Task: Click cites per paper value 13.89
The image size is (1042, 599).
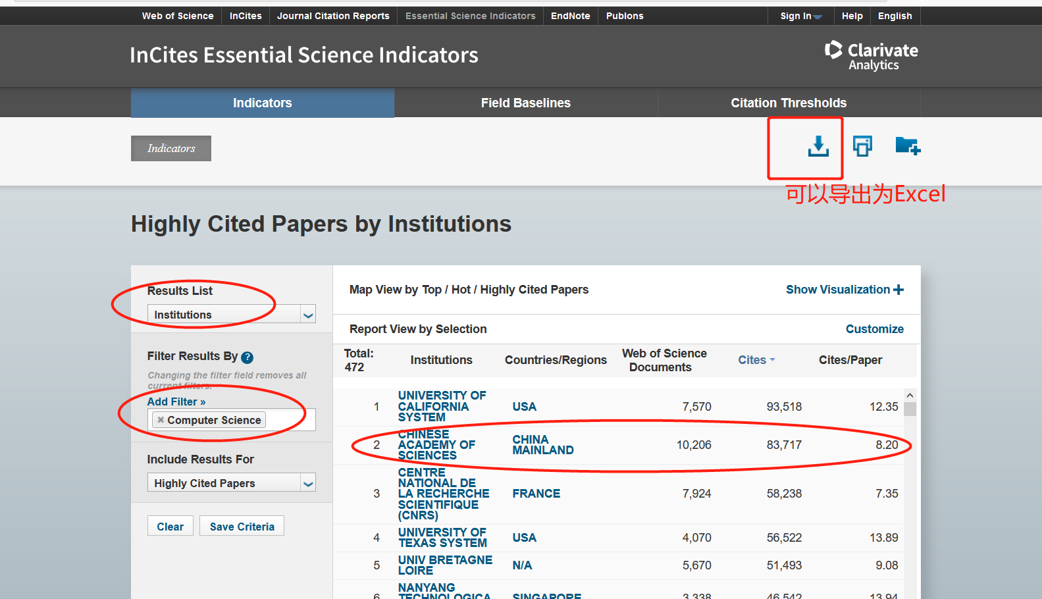Action: tap(883, 538)
